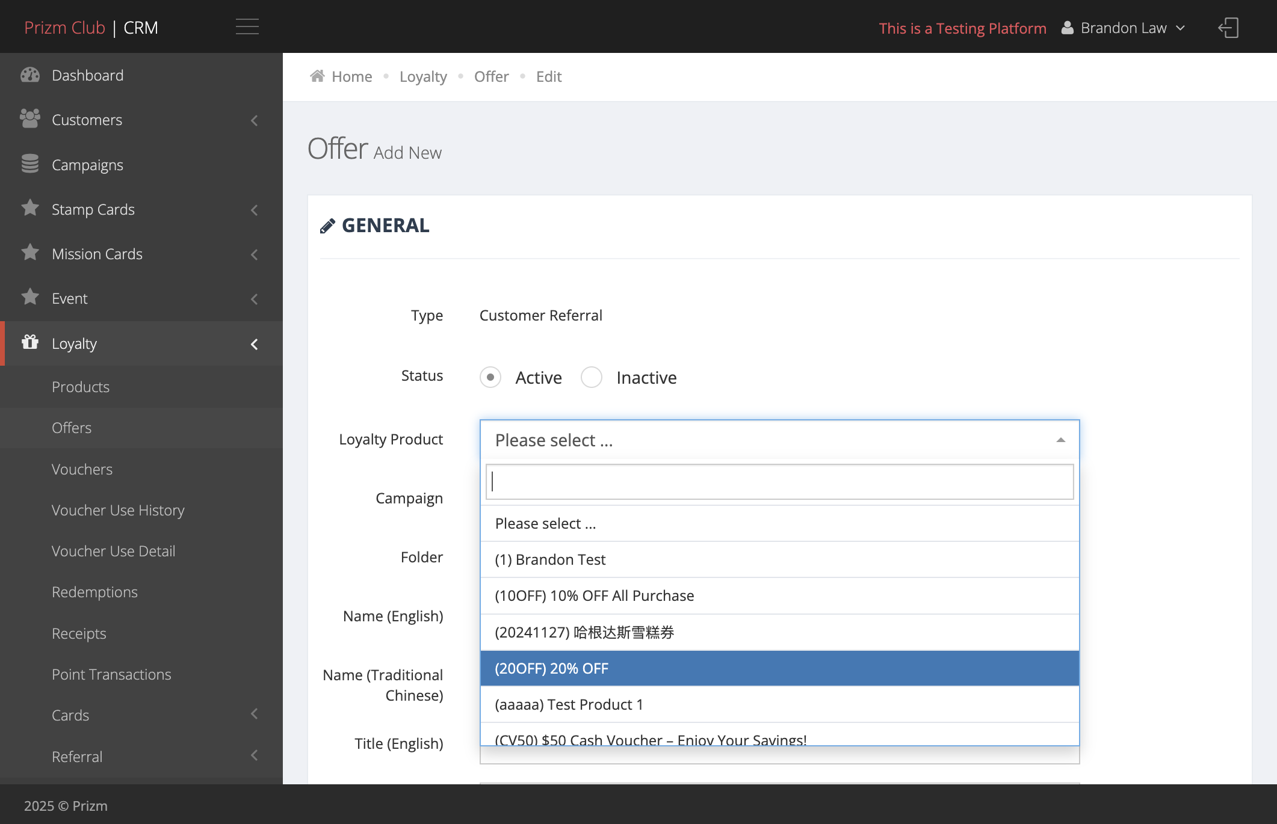Expand the Event submenu chevron
This screenshot has width=1277, height=824.
point(255,299)
